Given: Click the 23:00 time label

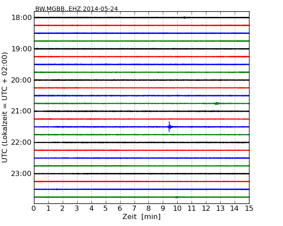Looking at the screenshot, I should pyautogui.click(x=21, y=173).
